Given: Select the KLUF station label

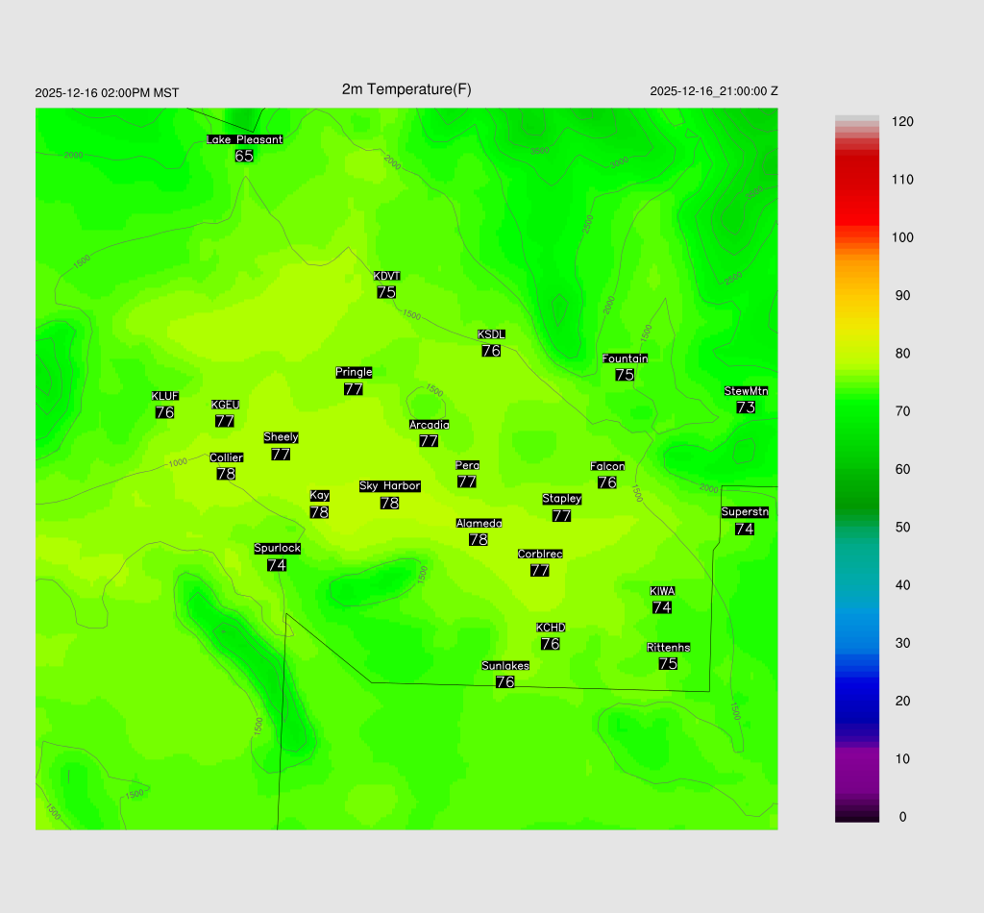Looking at the screenshot, I should (164, 396).
